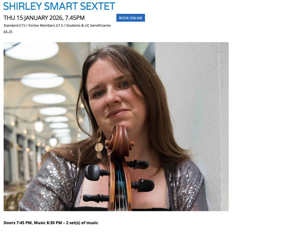Click the Vortex Members £7.5 price text
The width and height of the screenshot is (308, 233).
[46, 25]
